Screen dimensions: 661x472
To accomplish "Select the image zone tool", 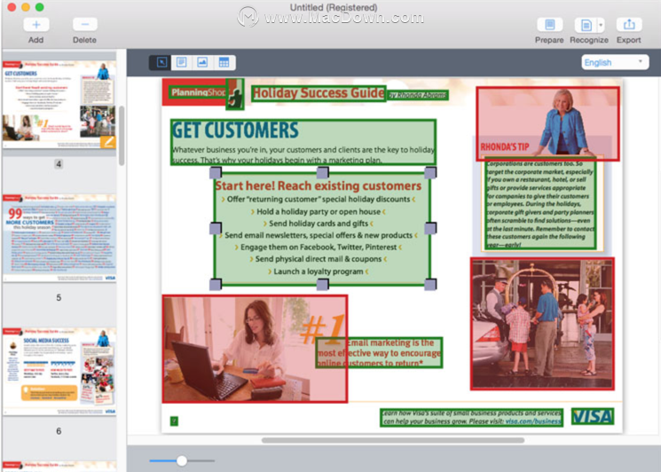I will coord(202,62).
